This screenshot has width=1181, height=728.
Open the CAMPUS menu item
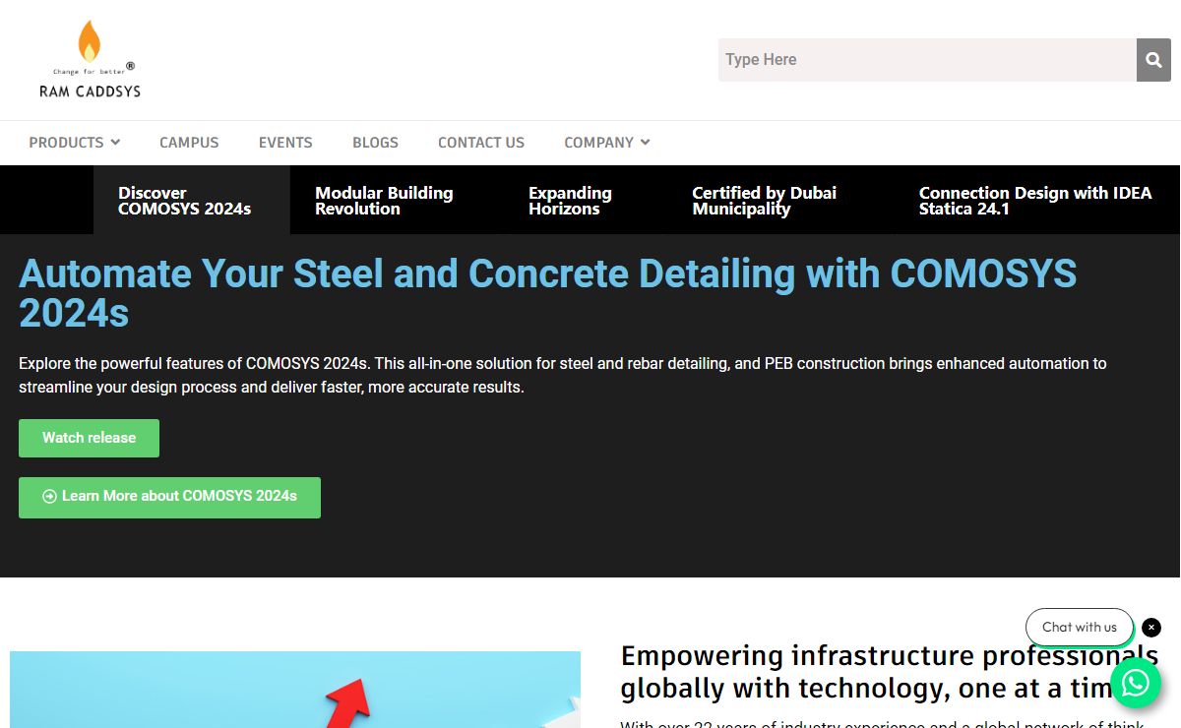pyautogui.click(x=189, y=143)
